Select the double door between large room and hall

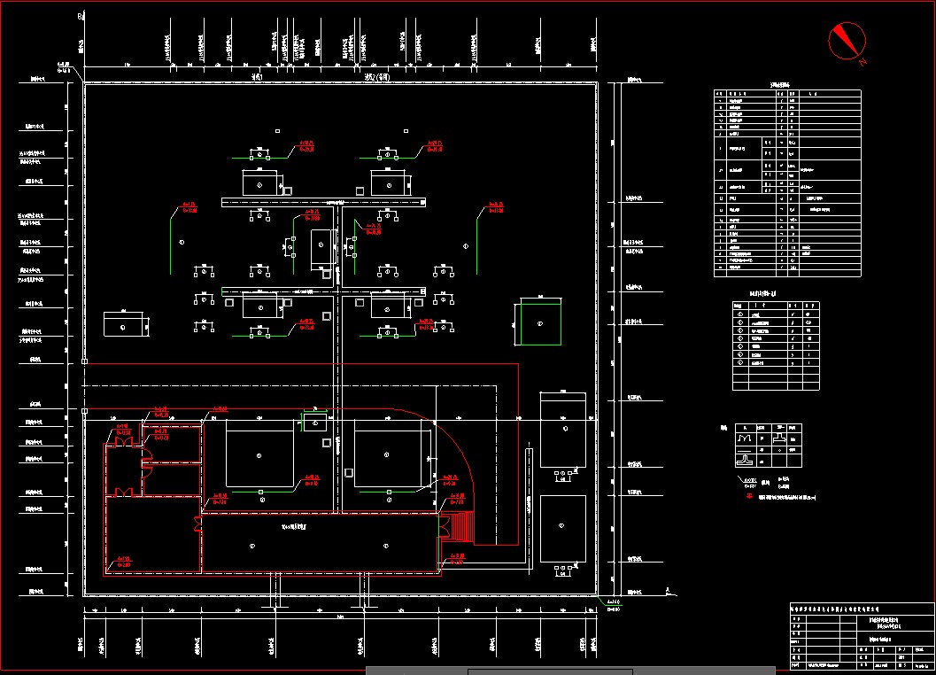point(198,524)
